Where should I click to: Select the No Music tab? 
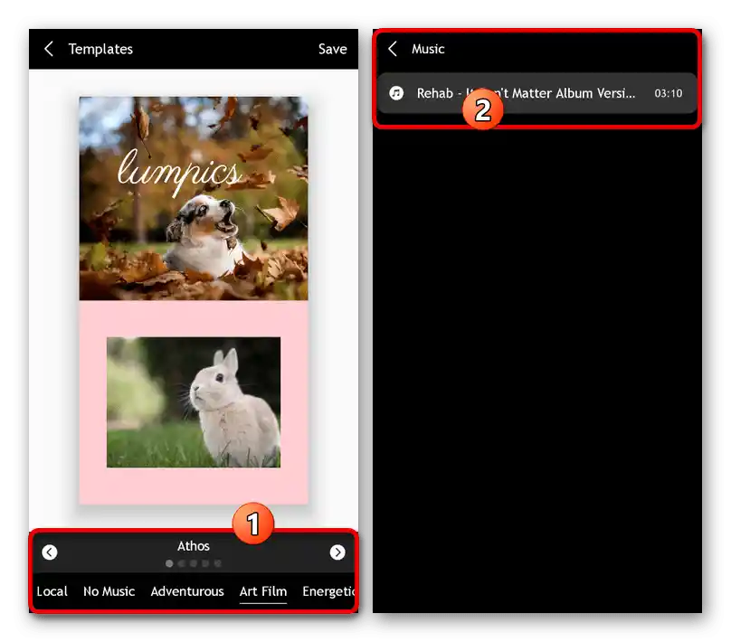point(109,591)
